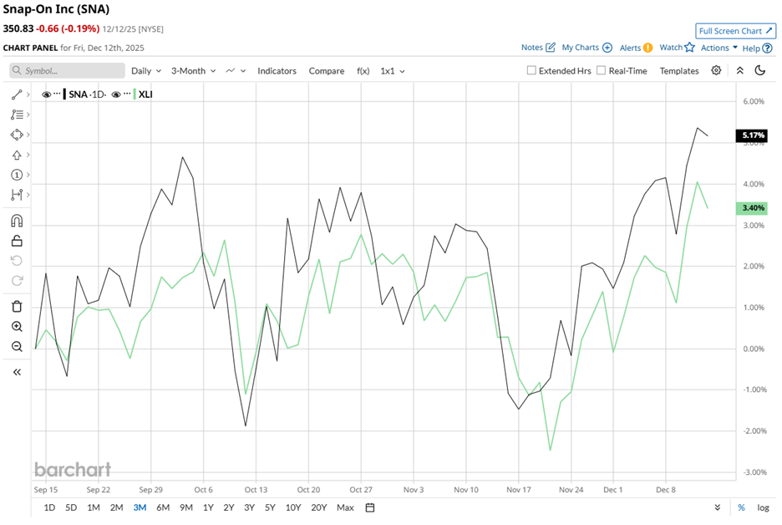Open the Actions dropdown menu
The height and width of the screenshot is (525, 782).
click(x=719, y=48)
